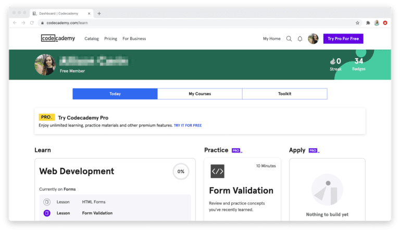Click the HTML Forms lesson icon
Image resolution: width=400 pixels, height=232 pixels.
click(x=47, y=202)
